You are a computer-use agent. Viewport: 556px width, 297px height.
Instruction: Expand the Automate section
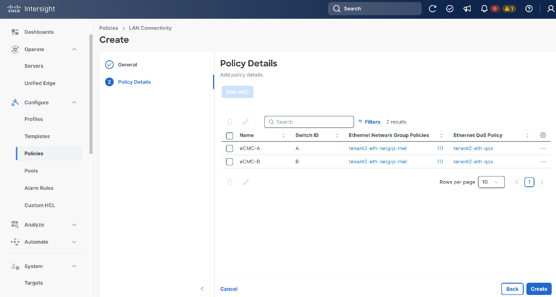point(74,242)
